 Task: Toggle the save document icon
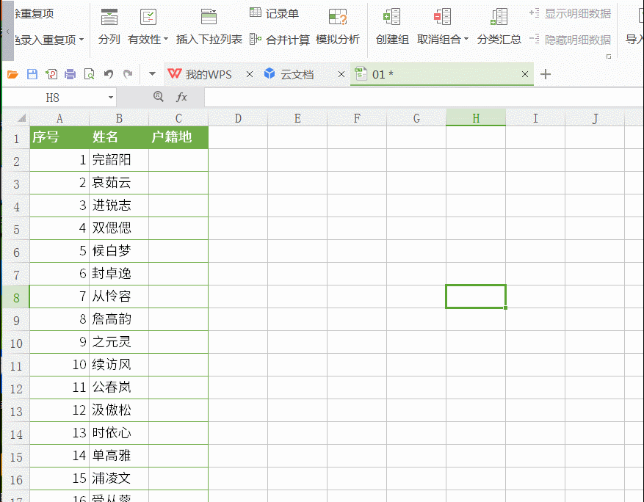[x=31, y=73]
